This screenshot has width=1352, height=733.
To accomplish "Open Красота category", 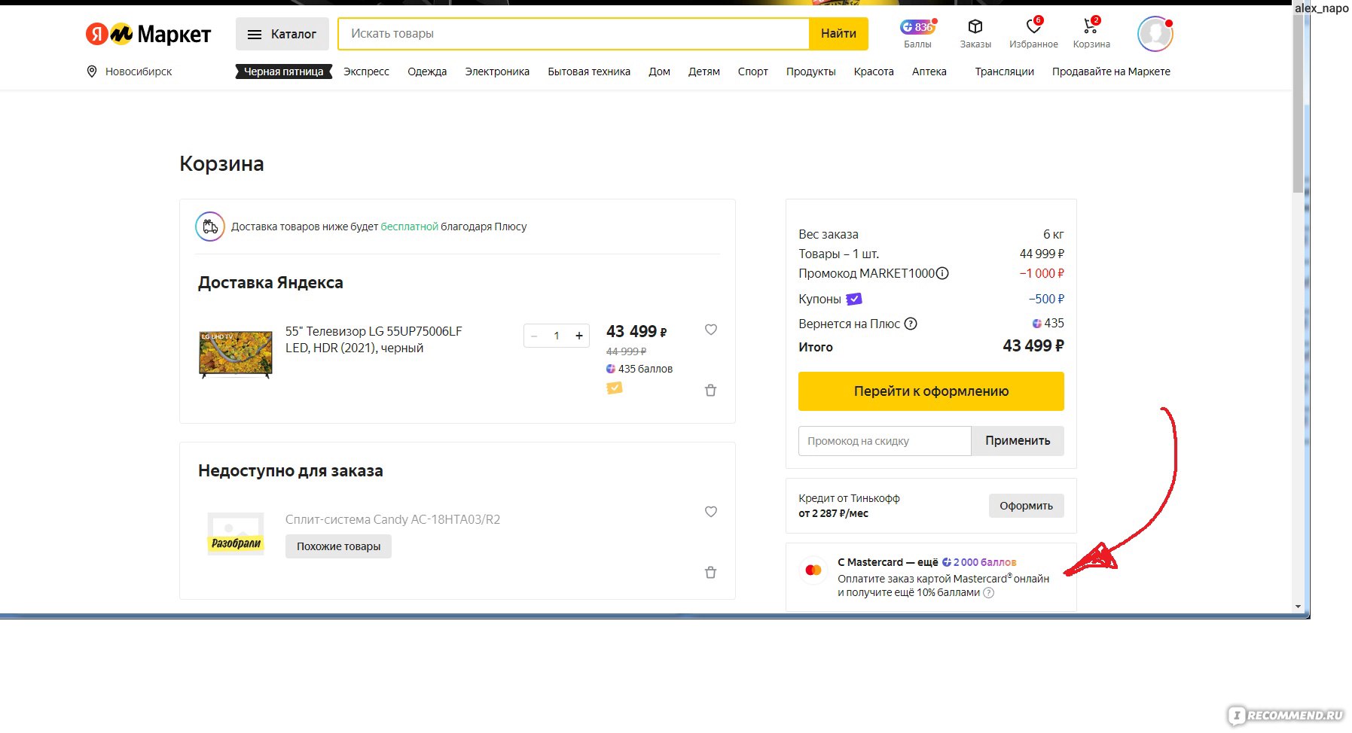I will (x=874, y=71).
